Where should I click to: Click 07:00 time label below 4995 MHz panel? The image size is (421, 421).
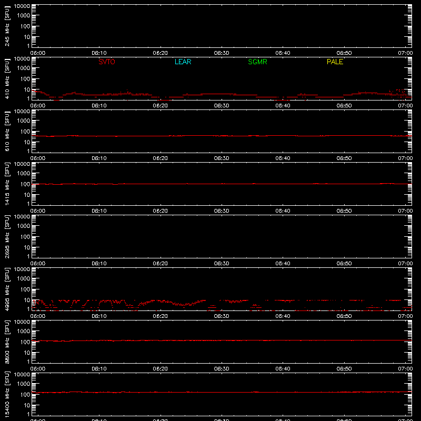coord(405,316)
